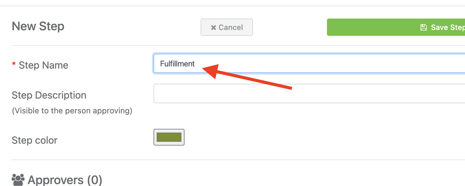Viewport: 465px width, 186px height.
Task: Click the X icon in Cancel button
Action: (213, 27)
